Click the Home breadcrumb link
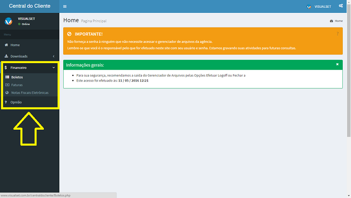The image size is (351, 198). (339, 21)
